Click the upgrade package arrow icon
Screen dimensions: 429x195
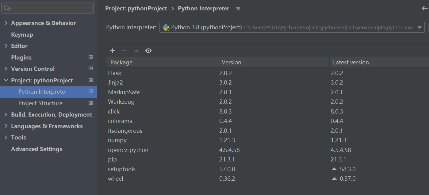[136, 51]
